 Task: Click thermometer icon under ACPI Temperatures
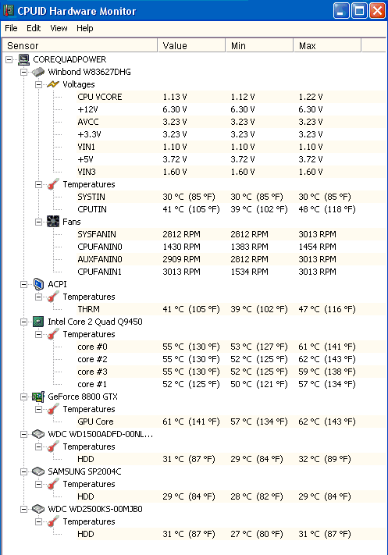click(53, 297)
